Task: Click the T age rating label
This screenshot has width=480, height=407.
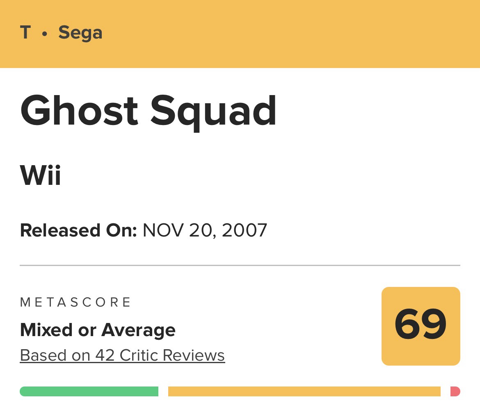Action: click(x=25, y=32)
